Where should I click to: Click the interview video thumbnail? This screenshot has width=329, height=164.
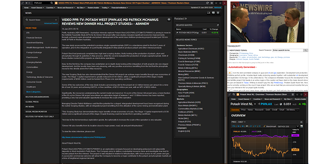[x=268, y=22]
